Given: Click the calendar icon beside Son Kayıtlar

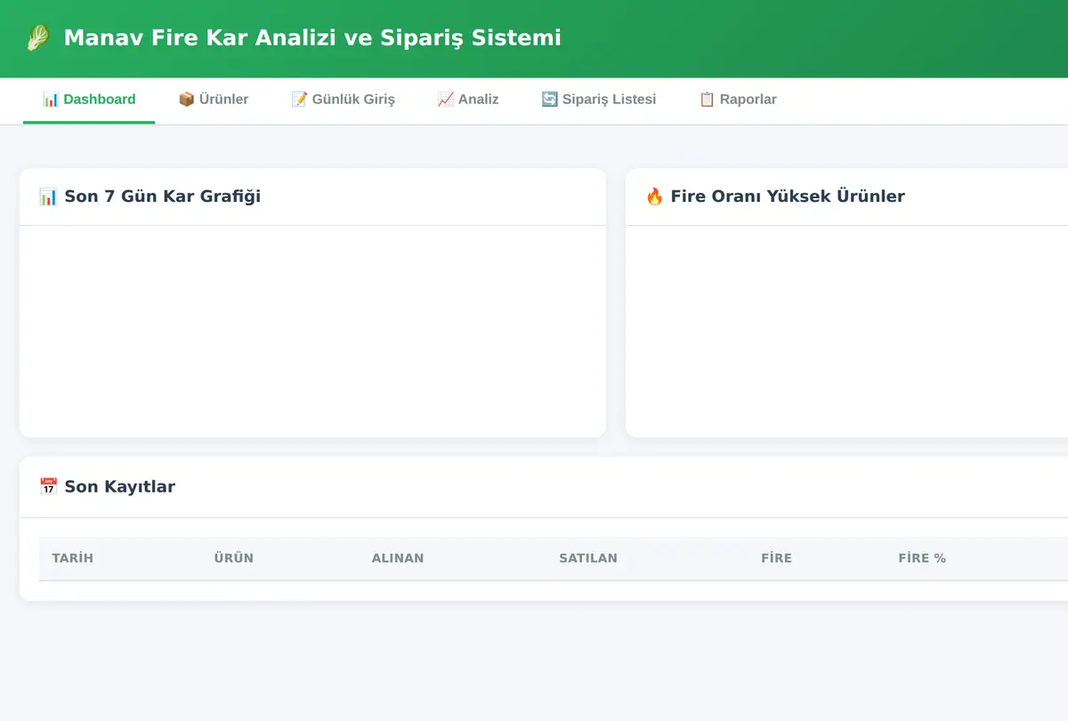Looking at the screenshot, I should tap(48, 486).
